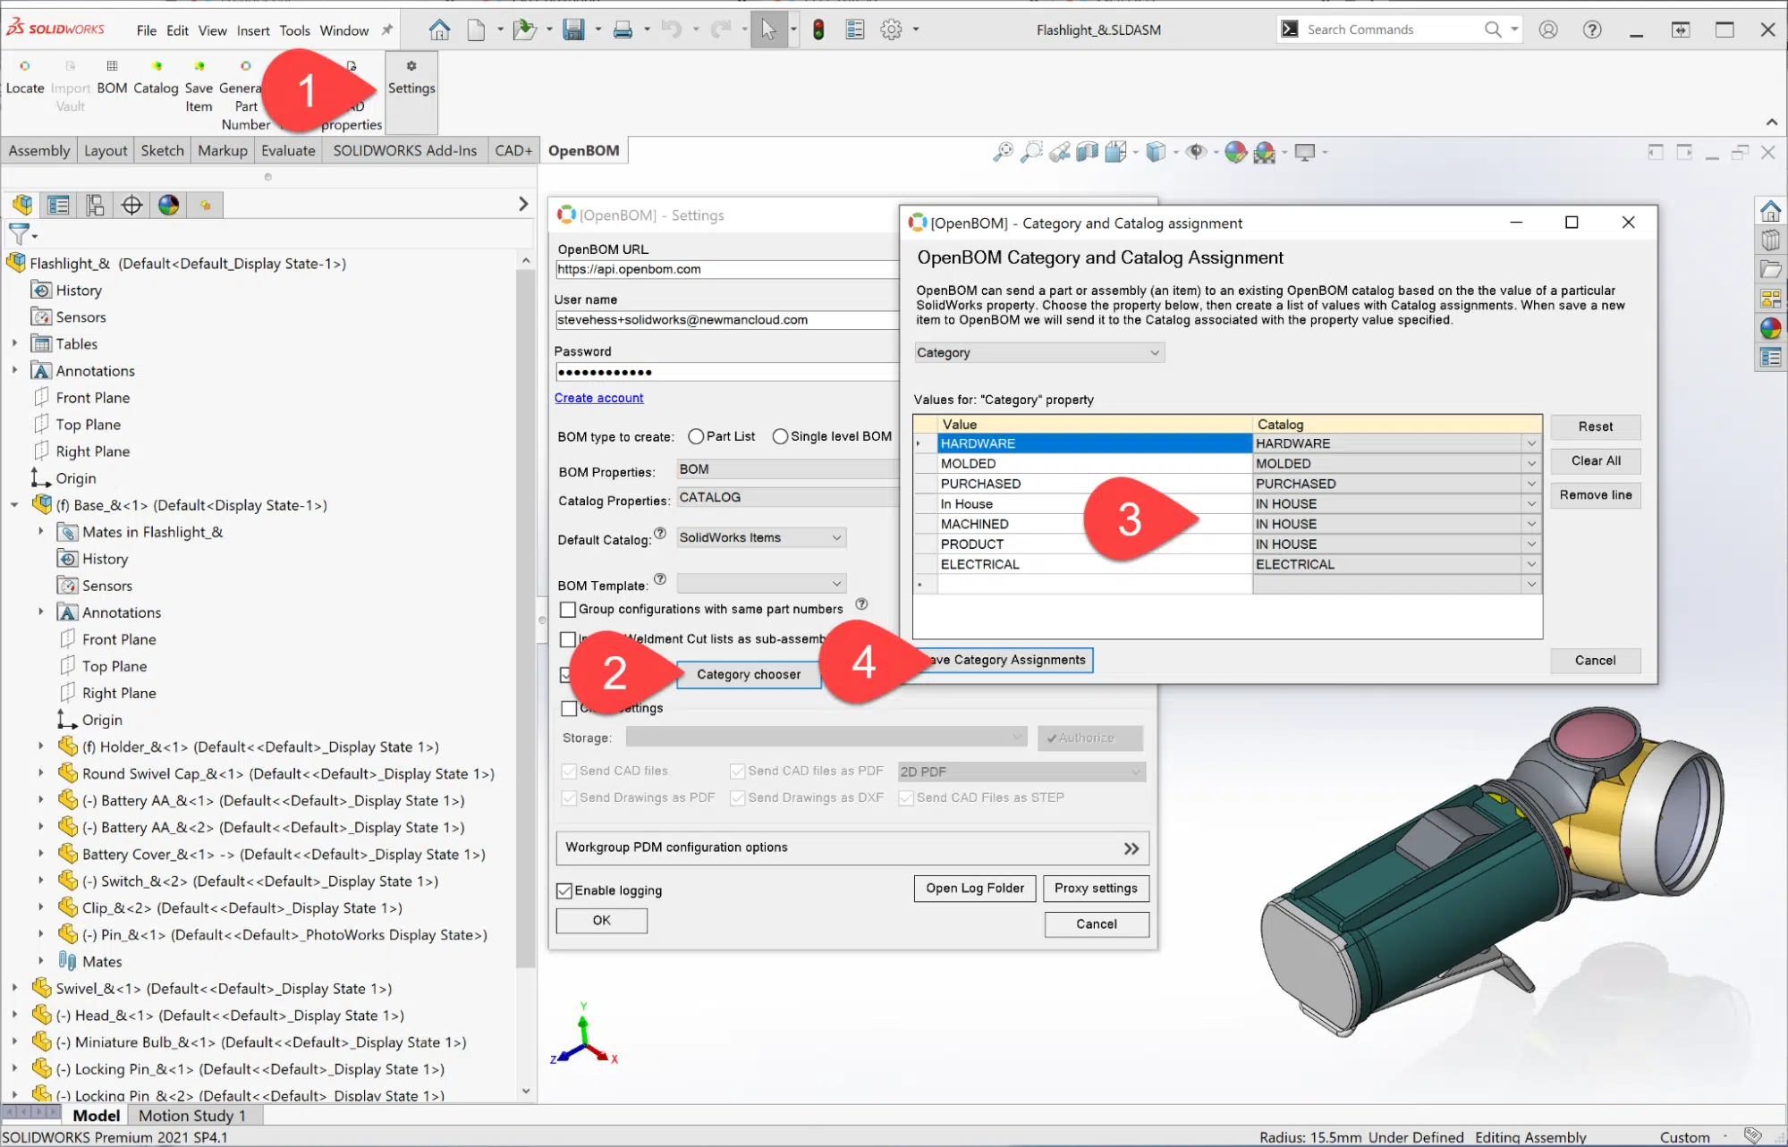Viewport: 1788px width, 1147px height.
Task: Toggle the CAD settings checkbox above Storage
Action: coord(569,708)
